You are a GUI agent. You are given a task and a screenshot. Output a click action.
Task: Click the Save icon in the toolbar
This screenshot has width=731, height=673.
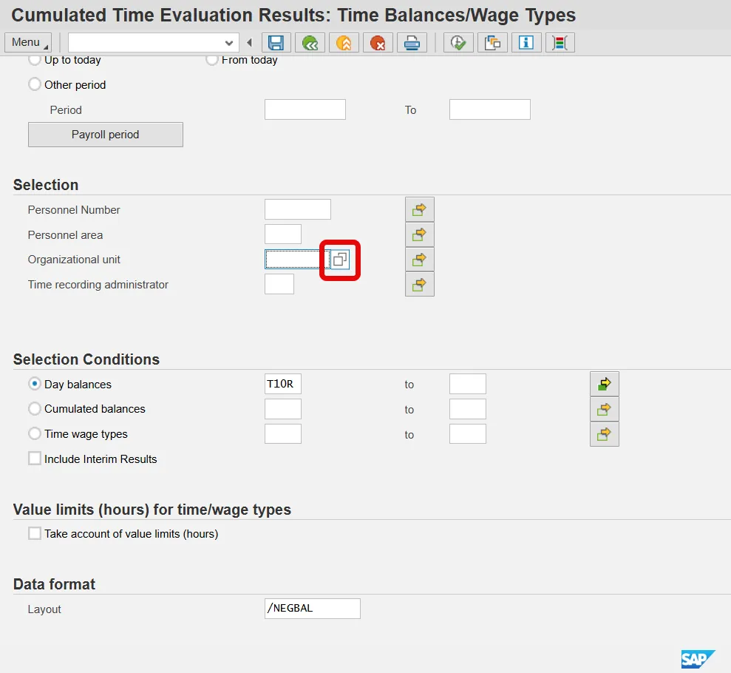coord(276,43)
